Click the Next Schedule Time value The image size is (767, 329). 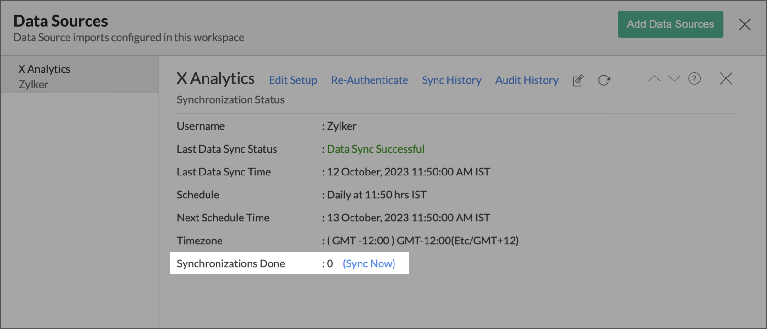(409, 218)
